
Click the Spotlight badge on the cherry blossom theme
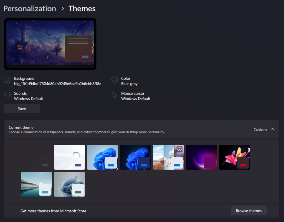pyautogui.click(x=179, y=149)
